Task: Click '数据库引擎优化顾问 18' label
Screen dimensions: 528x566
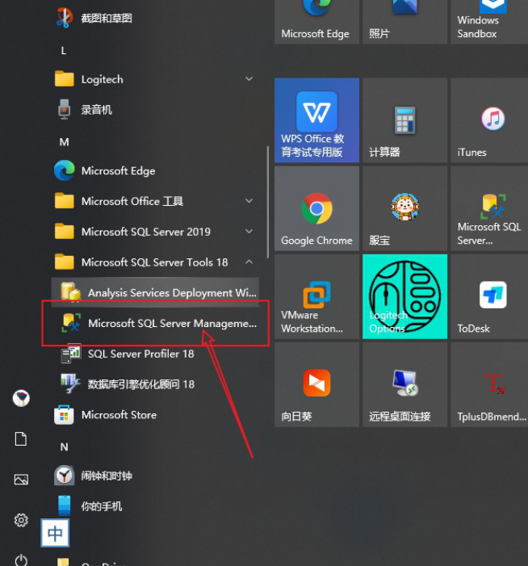Action: (141, 384)
